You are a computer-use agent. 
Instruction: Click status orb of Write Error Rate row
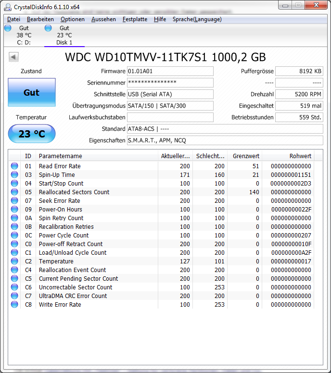click(x=14, y=304)
